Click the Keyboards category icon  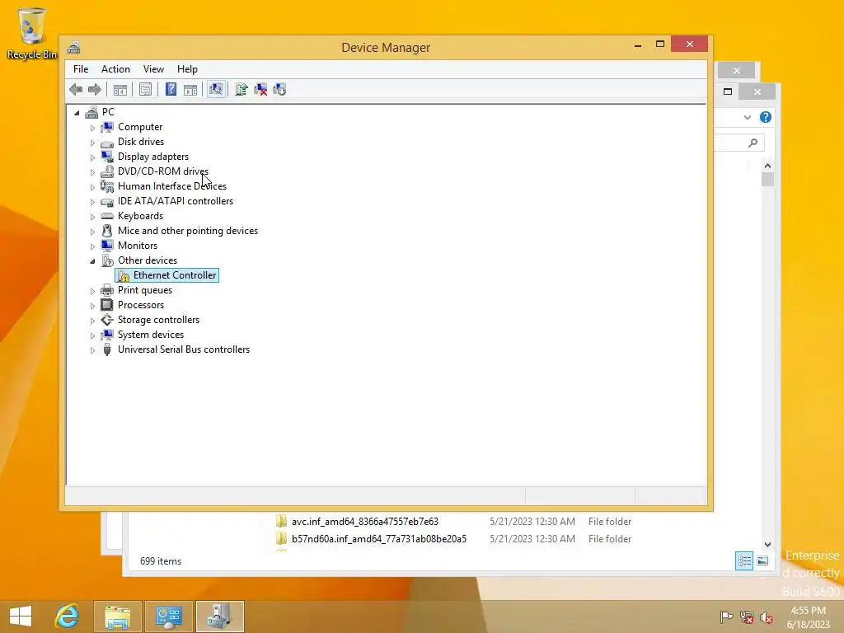point(107,216)
